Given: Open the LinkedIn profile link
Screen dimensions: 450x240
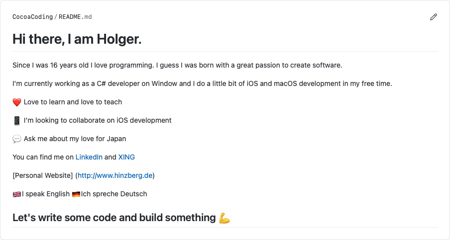Looking at the screenshot, I should [x=89, y=157].
